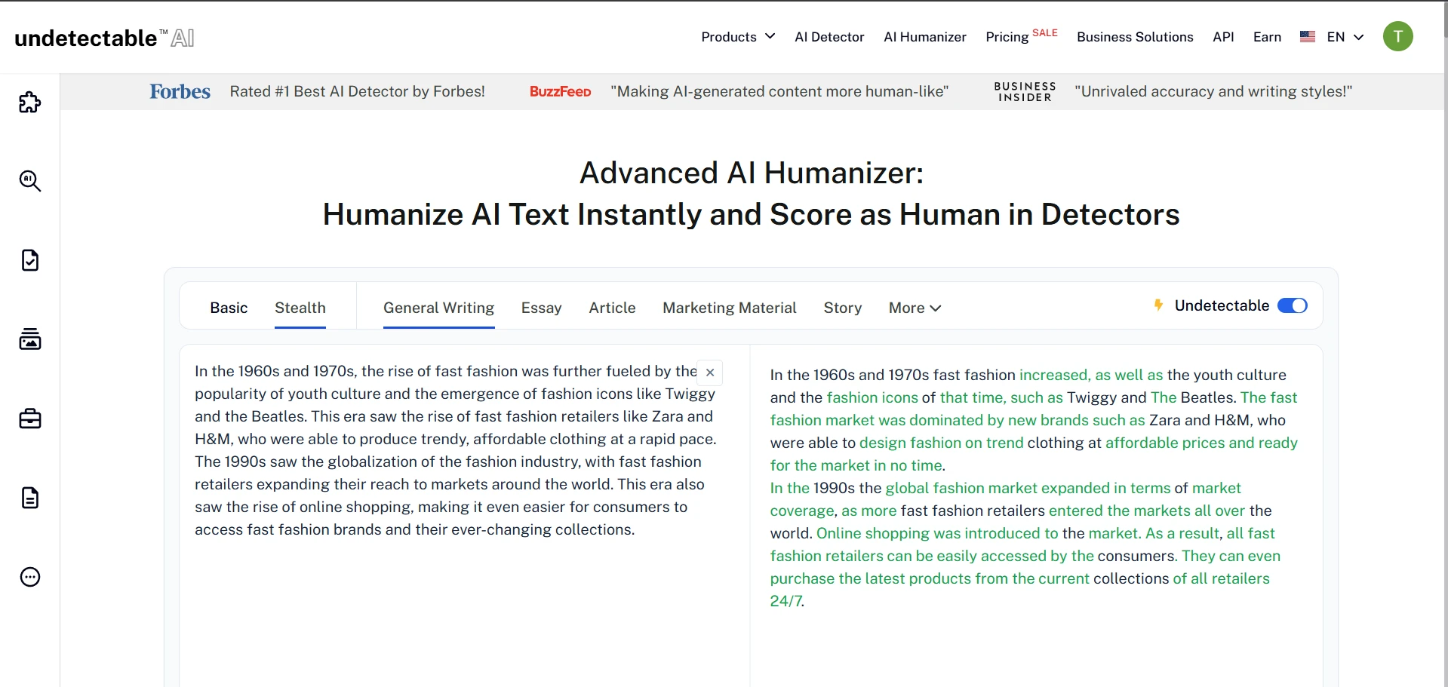This screenshot has width=1448, height=687.
Task: Open the AI detector magnifier icon in sidebar
Action: (30, 181)
